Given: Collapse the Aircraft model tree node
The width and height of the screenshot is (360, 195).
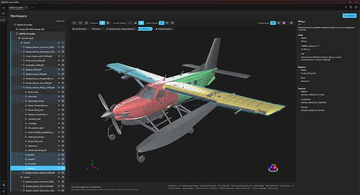Looking at the screenshot, I should point(17,38).
